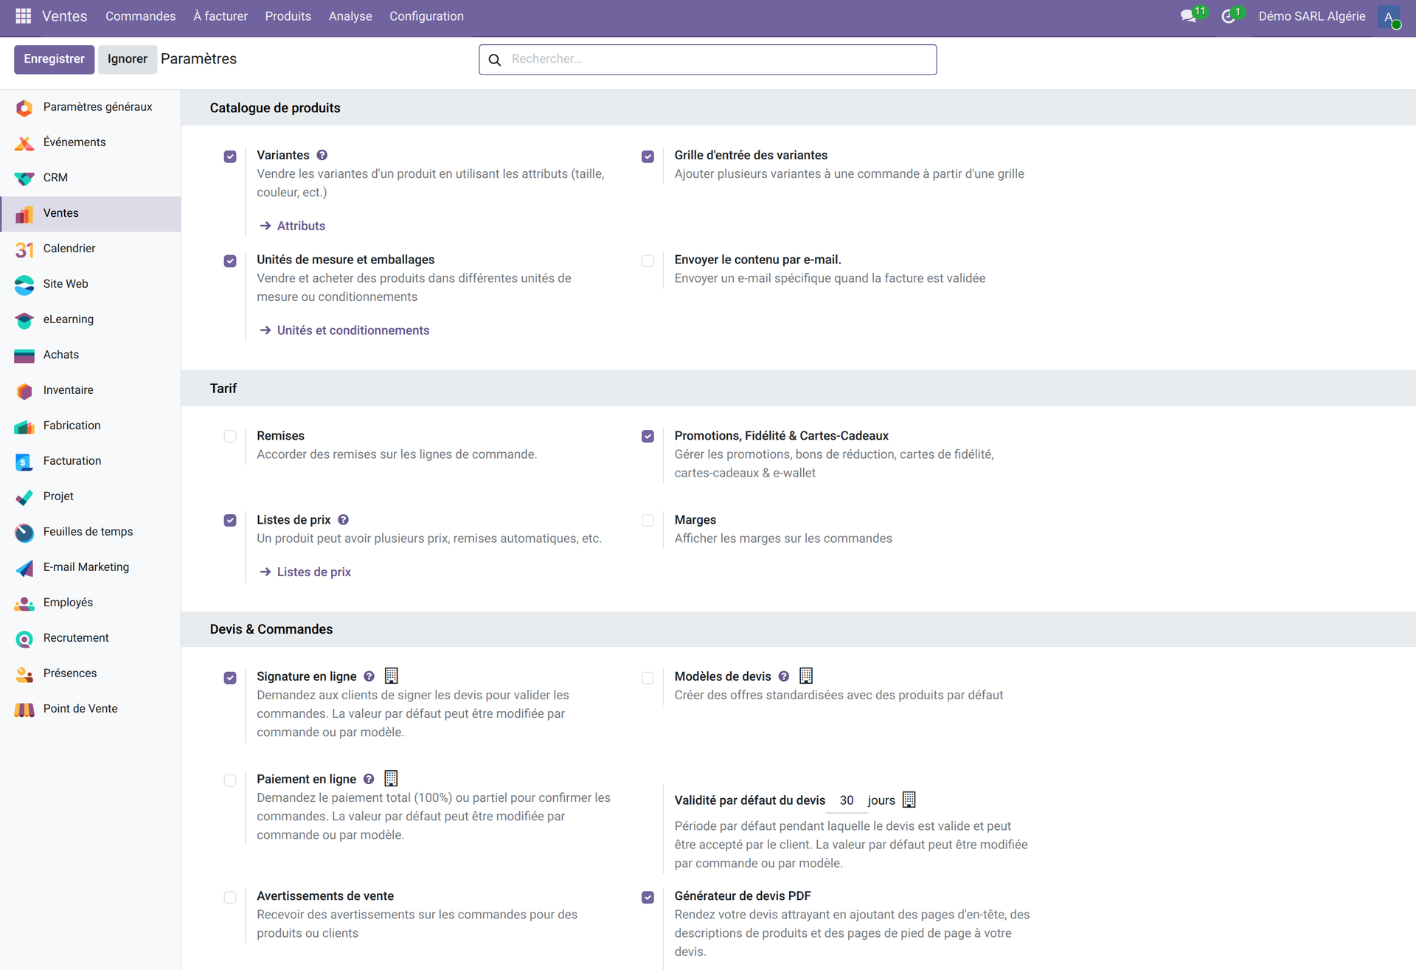Click the Achats sidebar icon

click(24, 356)
